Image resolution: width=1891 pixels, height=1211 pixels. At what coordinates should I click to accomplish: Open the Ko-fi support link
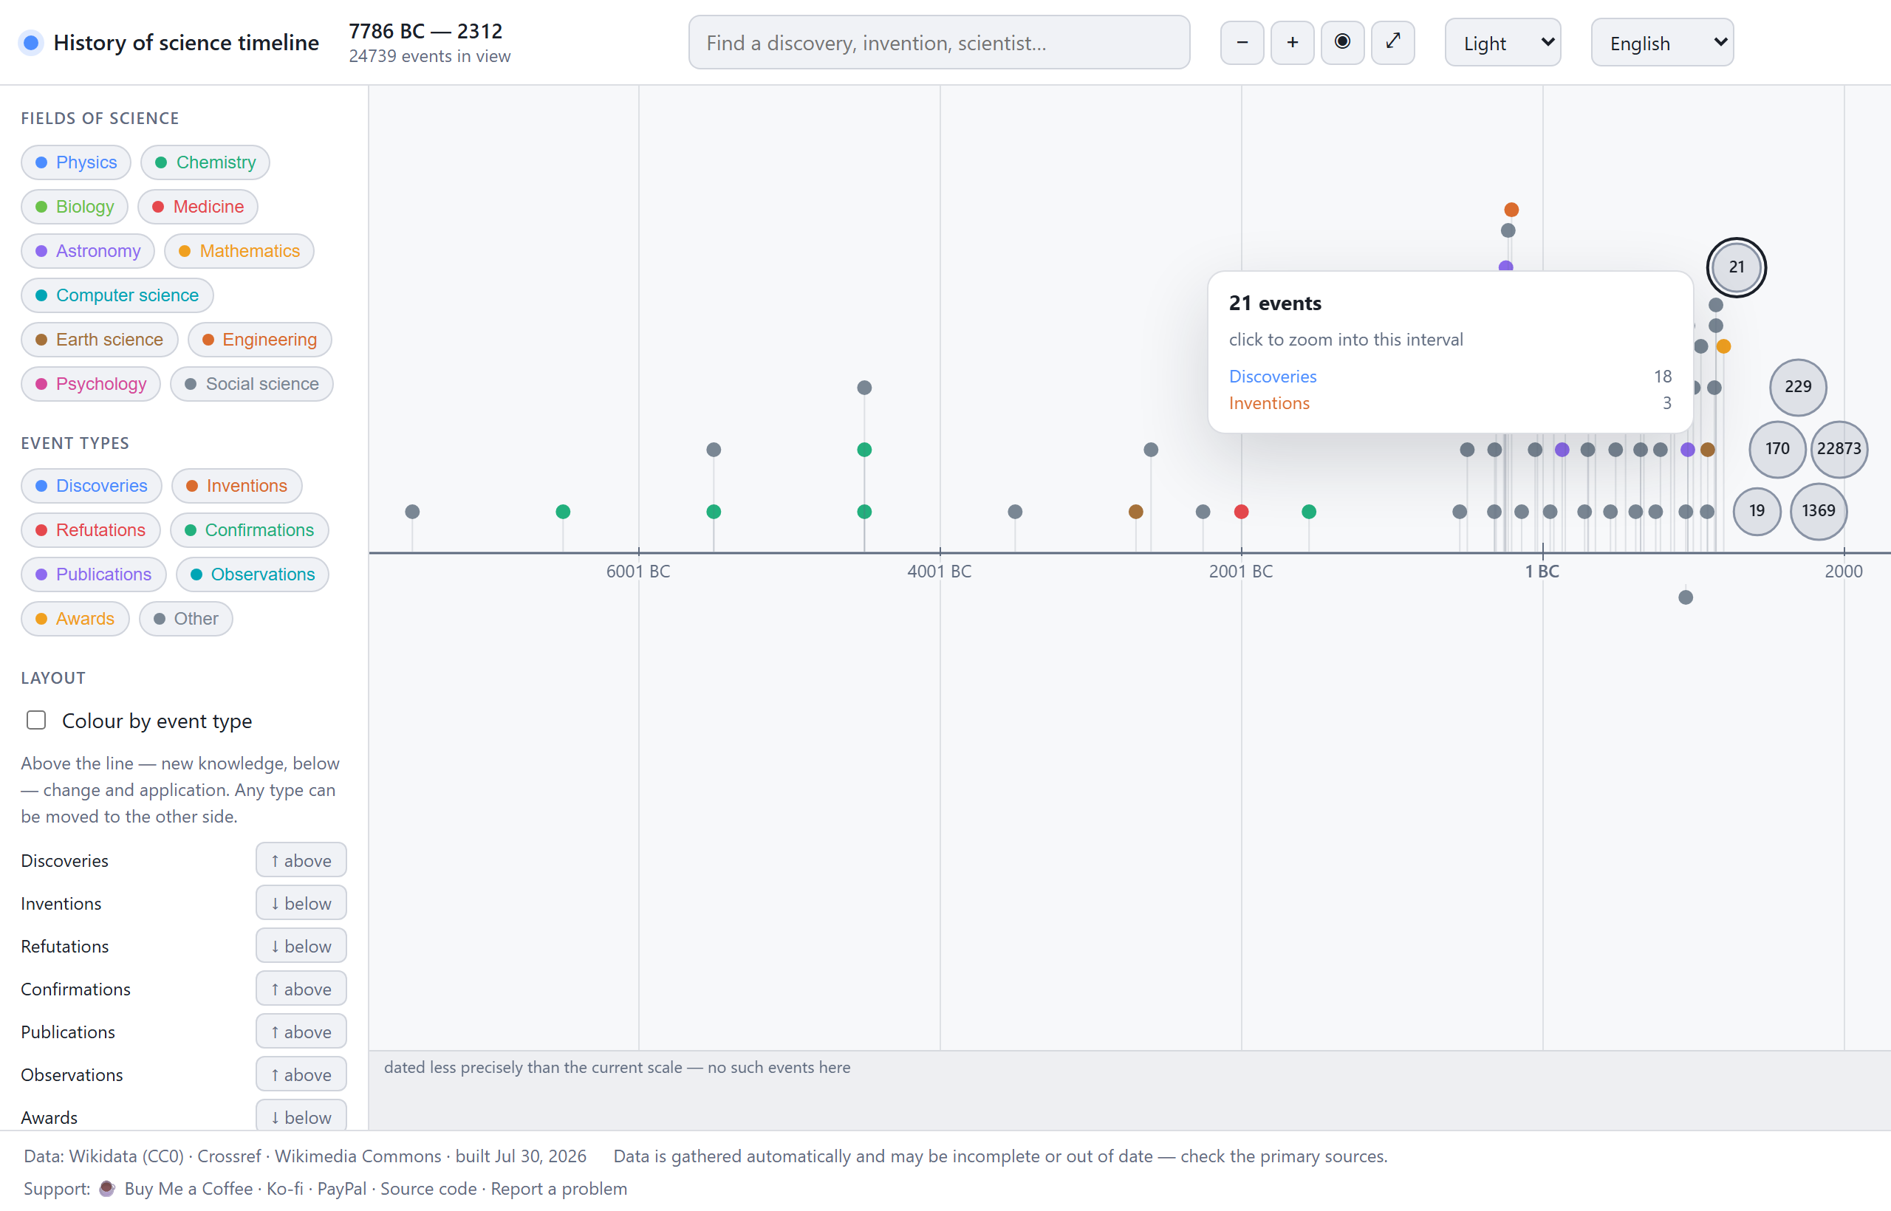(284, 1188)
